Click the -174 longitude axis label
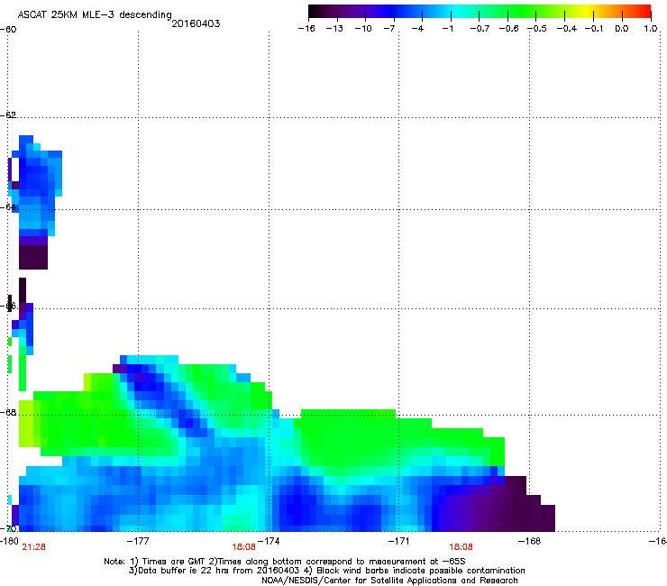This screenshot has width=667, height=586. pyautogui.click(x=269, y=541)
